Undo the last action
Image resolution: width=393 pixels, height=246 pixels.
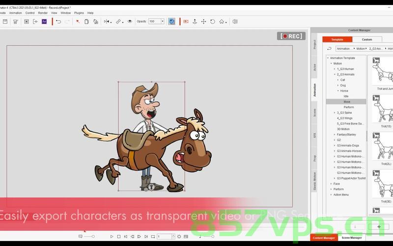click(x=58, y=22)
